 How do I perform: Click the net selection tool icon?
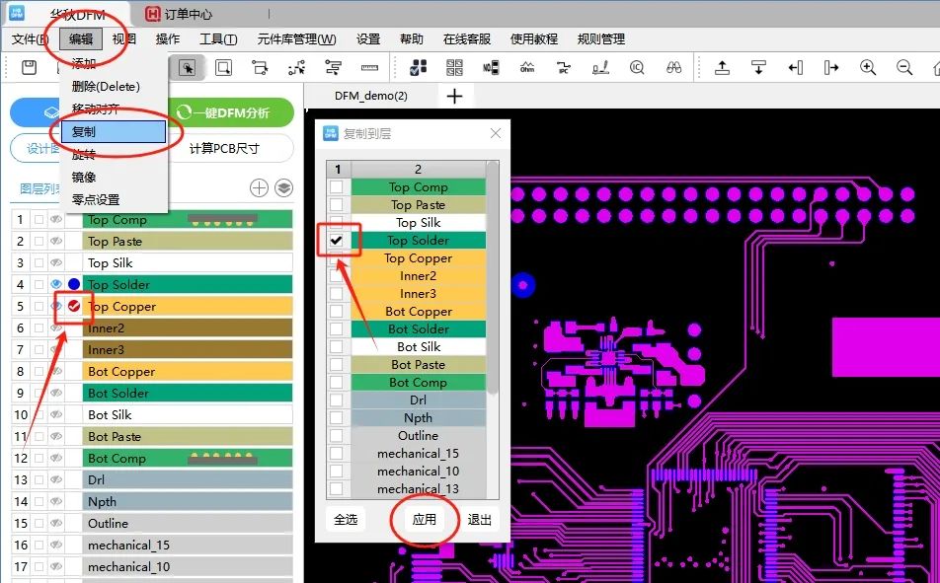pos(296,68)
